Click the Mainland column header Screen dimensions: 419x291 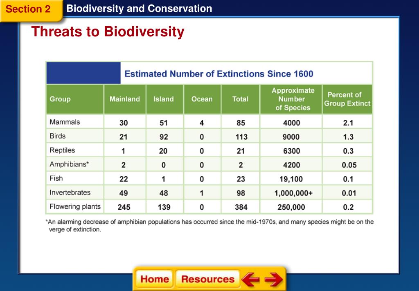click(x=124, y=99)
